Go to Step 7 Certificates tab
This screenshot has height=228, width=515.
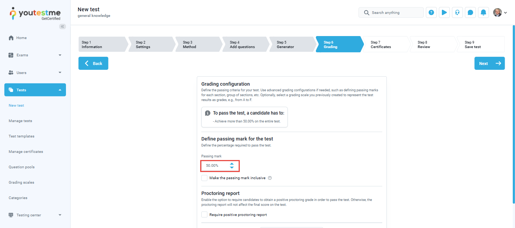click(x=385, y=45)
